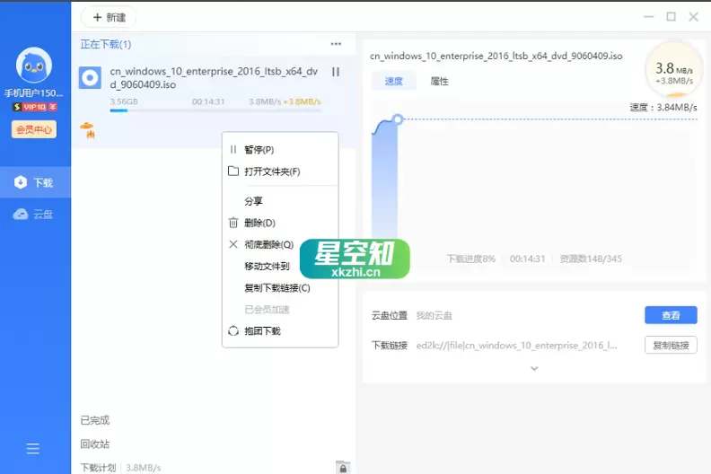Viewport: 711px width, 474px height.
Task: Click the 新建 new task button
Action: [x=109, y=17]
